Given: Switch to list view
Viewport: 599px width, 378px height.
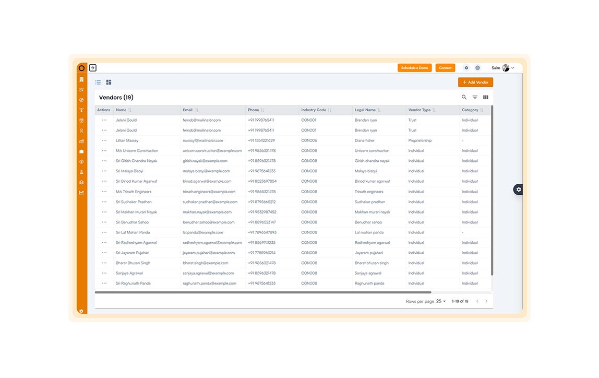Looking at the screenshot, I should coord(98,82).
